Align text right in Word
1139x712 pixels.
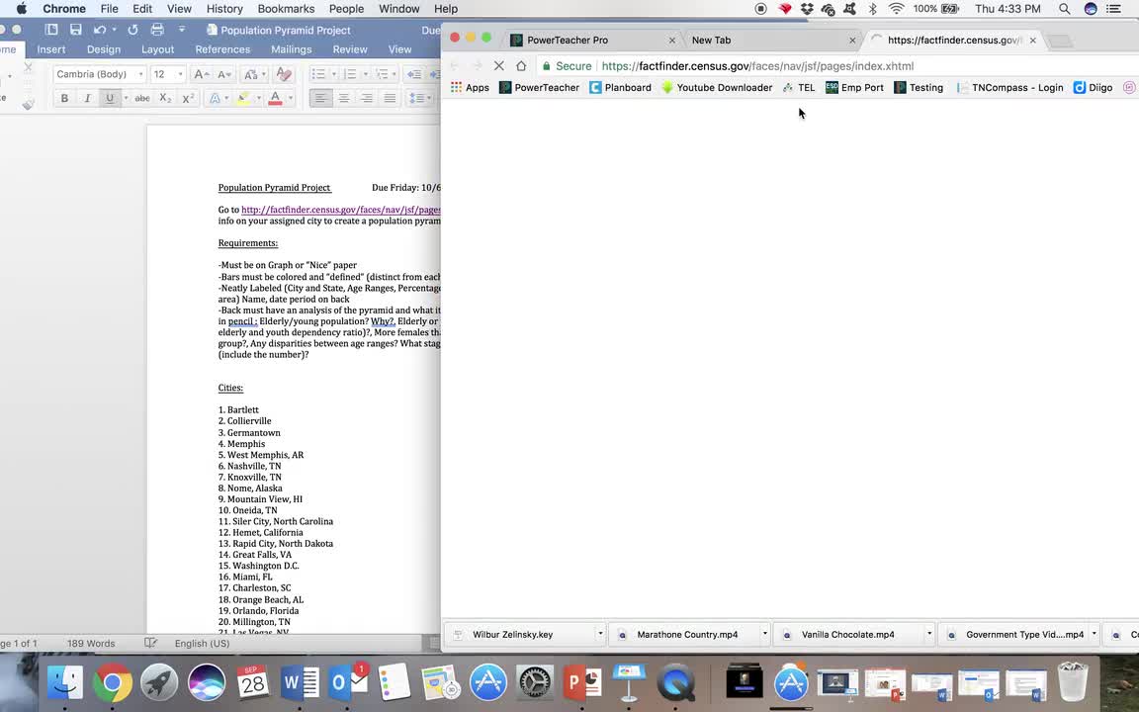tap(367, 98)
